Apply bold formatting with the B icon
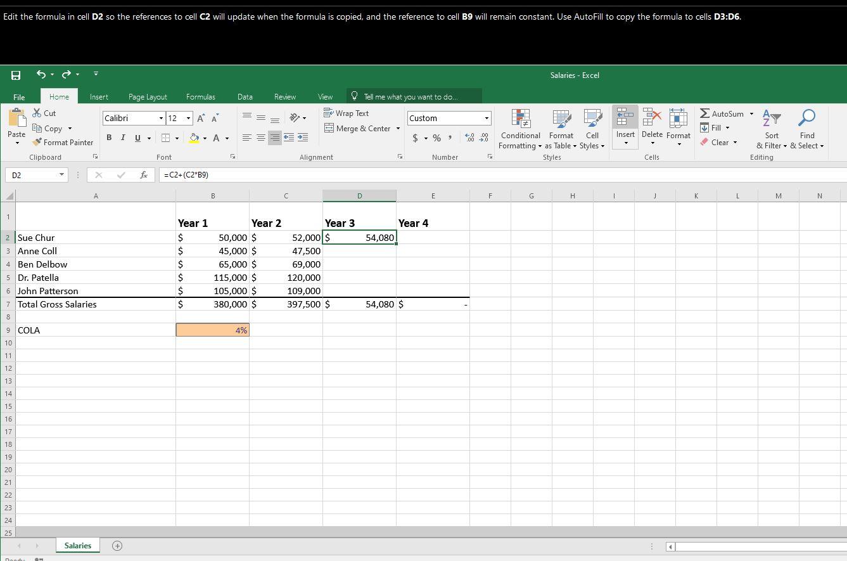Screen dimensions: 847x561 tap(108, 137)
